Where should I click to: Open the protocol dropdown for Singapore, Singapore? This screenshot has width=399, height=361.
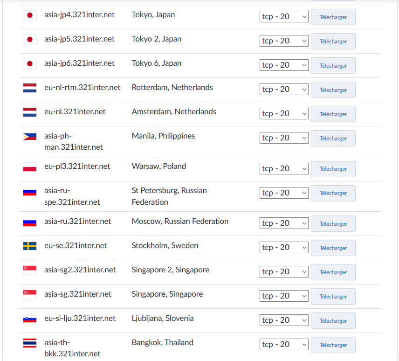[x=284, y=296]
